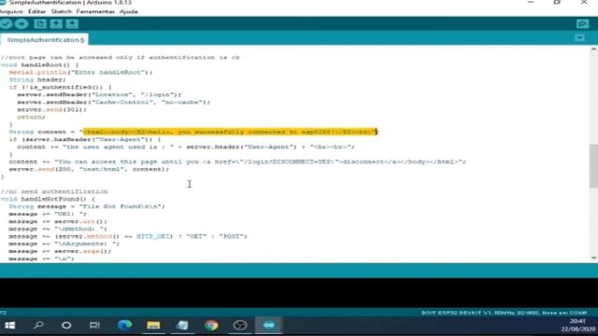Click the 'void handleNotFound()' line
Screen dimensions: 598x336
pos(48,199)
